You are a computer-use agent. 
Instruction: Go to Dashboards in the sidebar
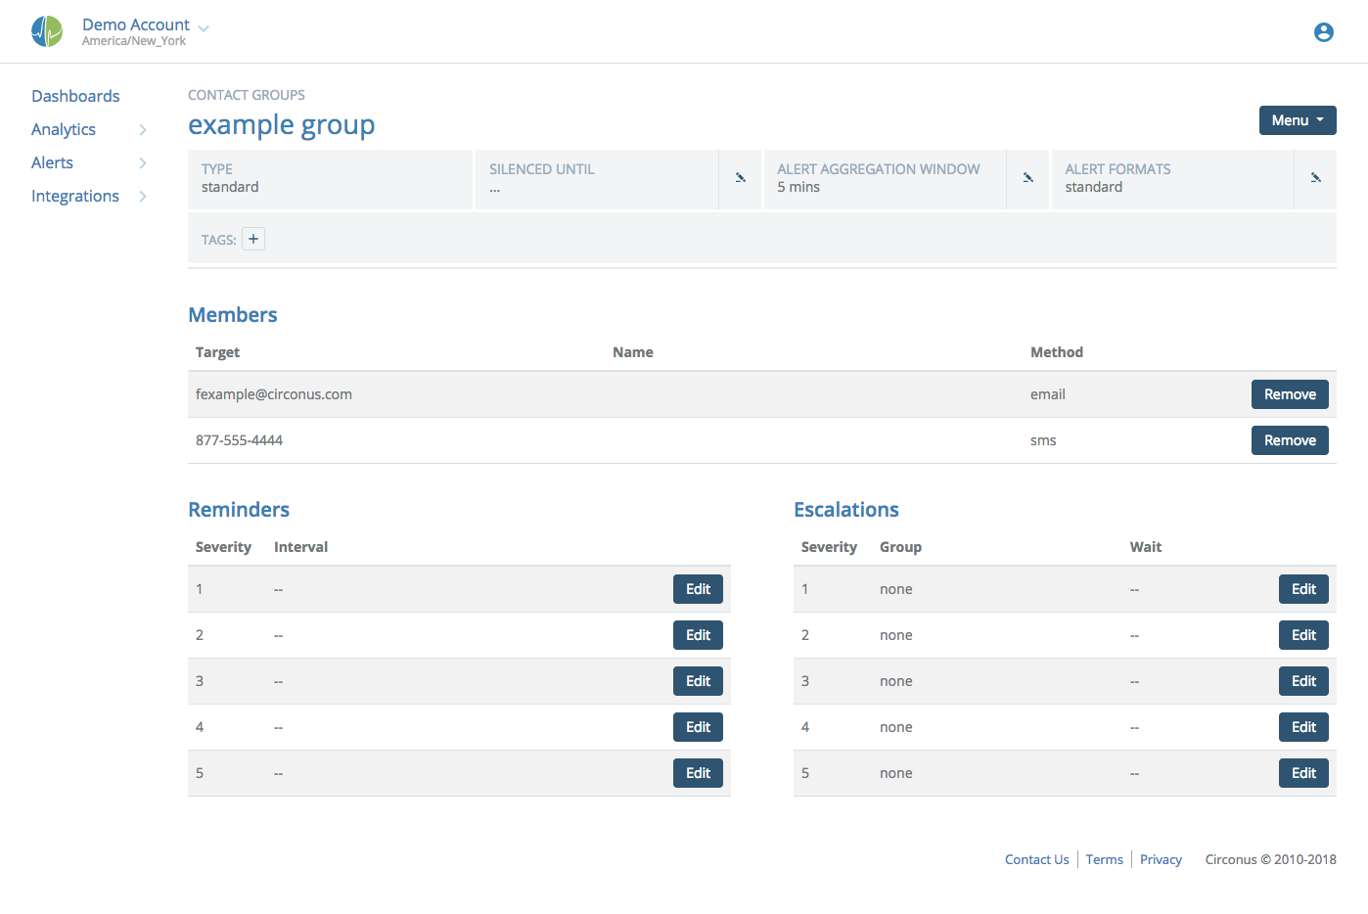(x=75, y=96)
